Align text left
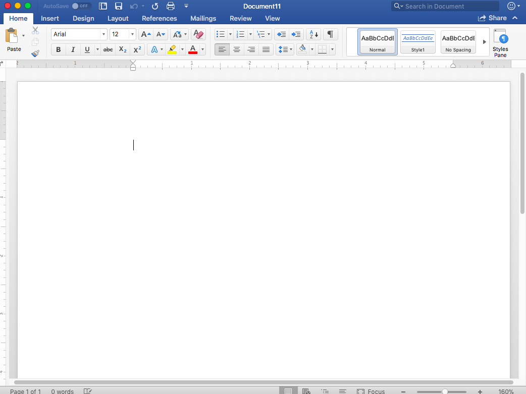Screen dimensions: 526x394 [x=222, y=49]
